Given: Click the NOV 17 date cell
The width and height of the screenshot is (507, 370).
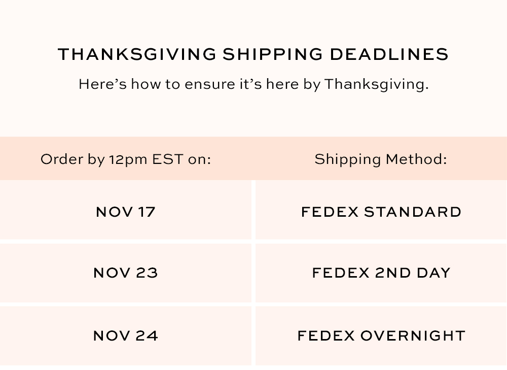Looking at the screenshot, I should coord(126,212).
